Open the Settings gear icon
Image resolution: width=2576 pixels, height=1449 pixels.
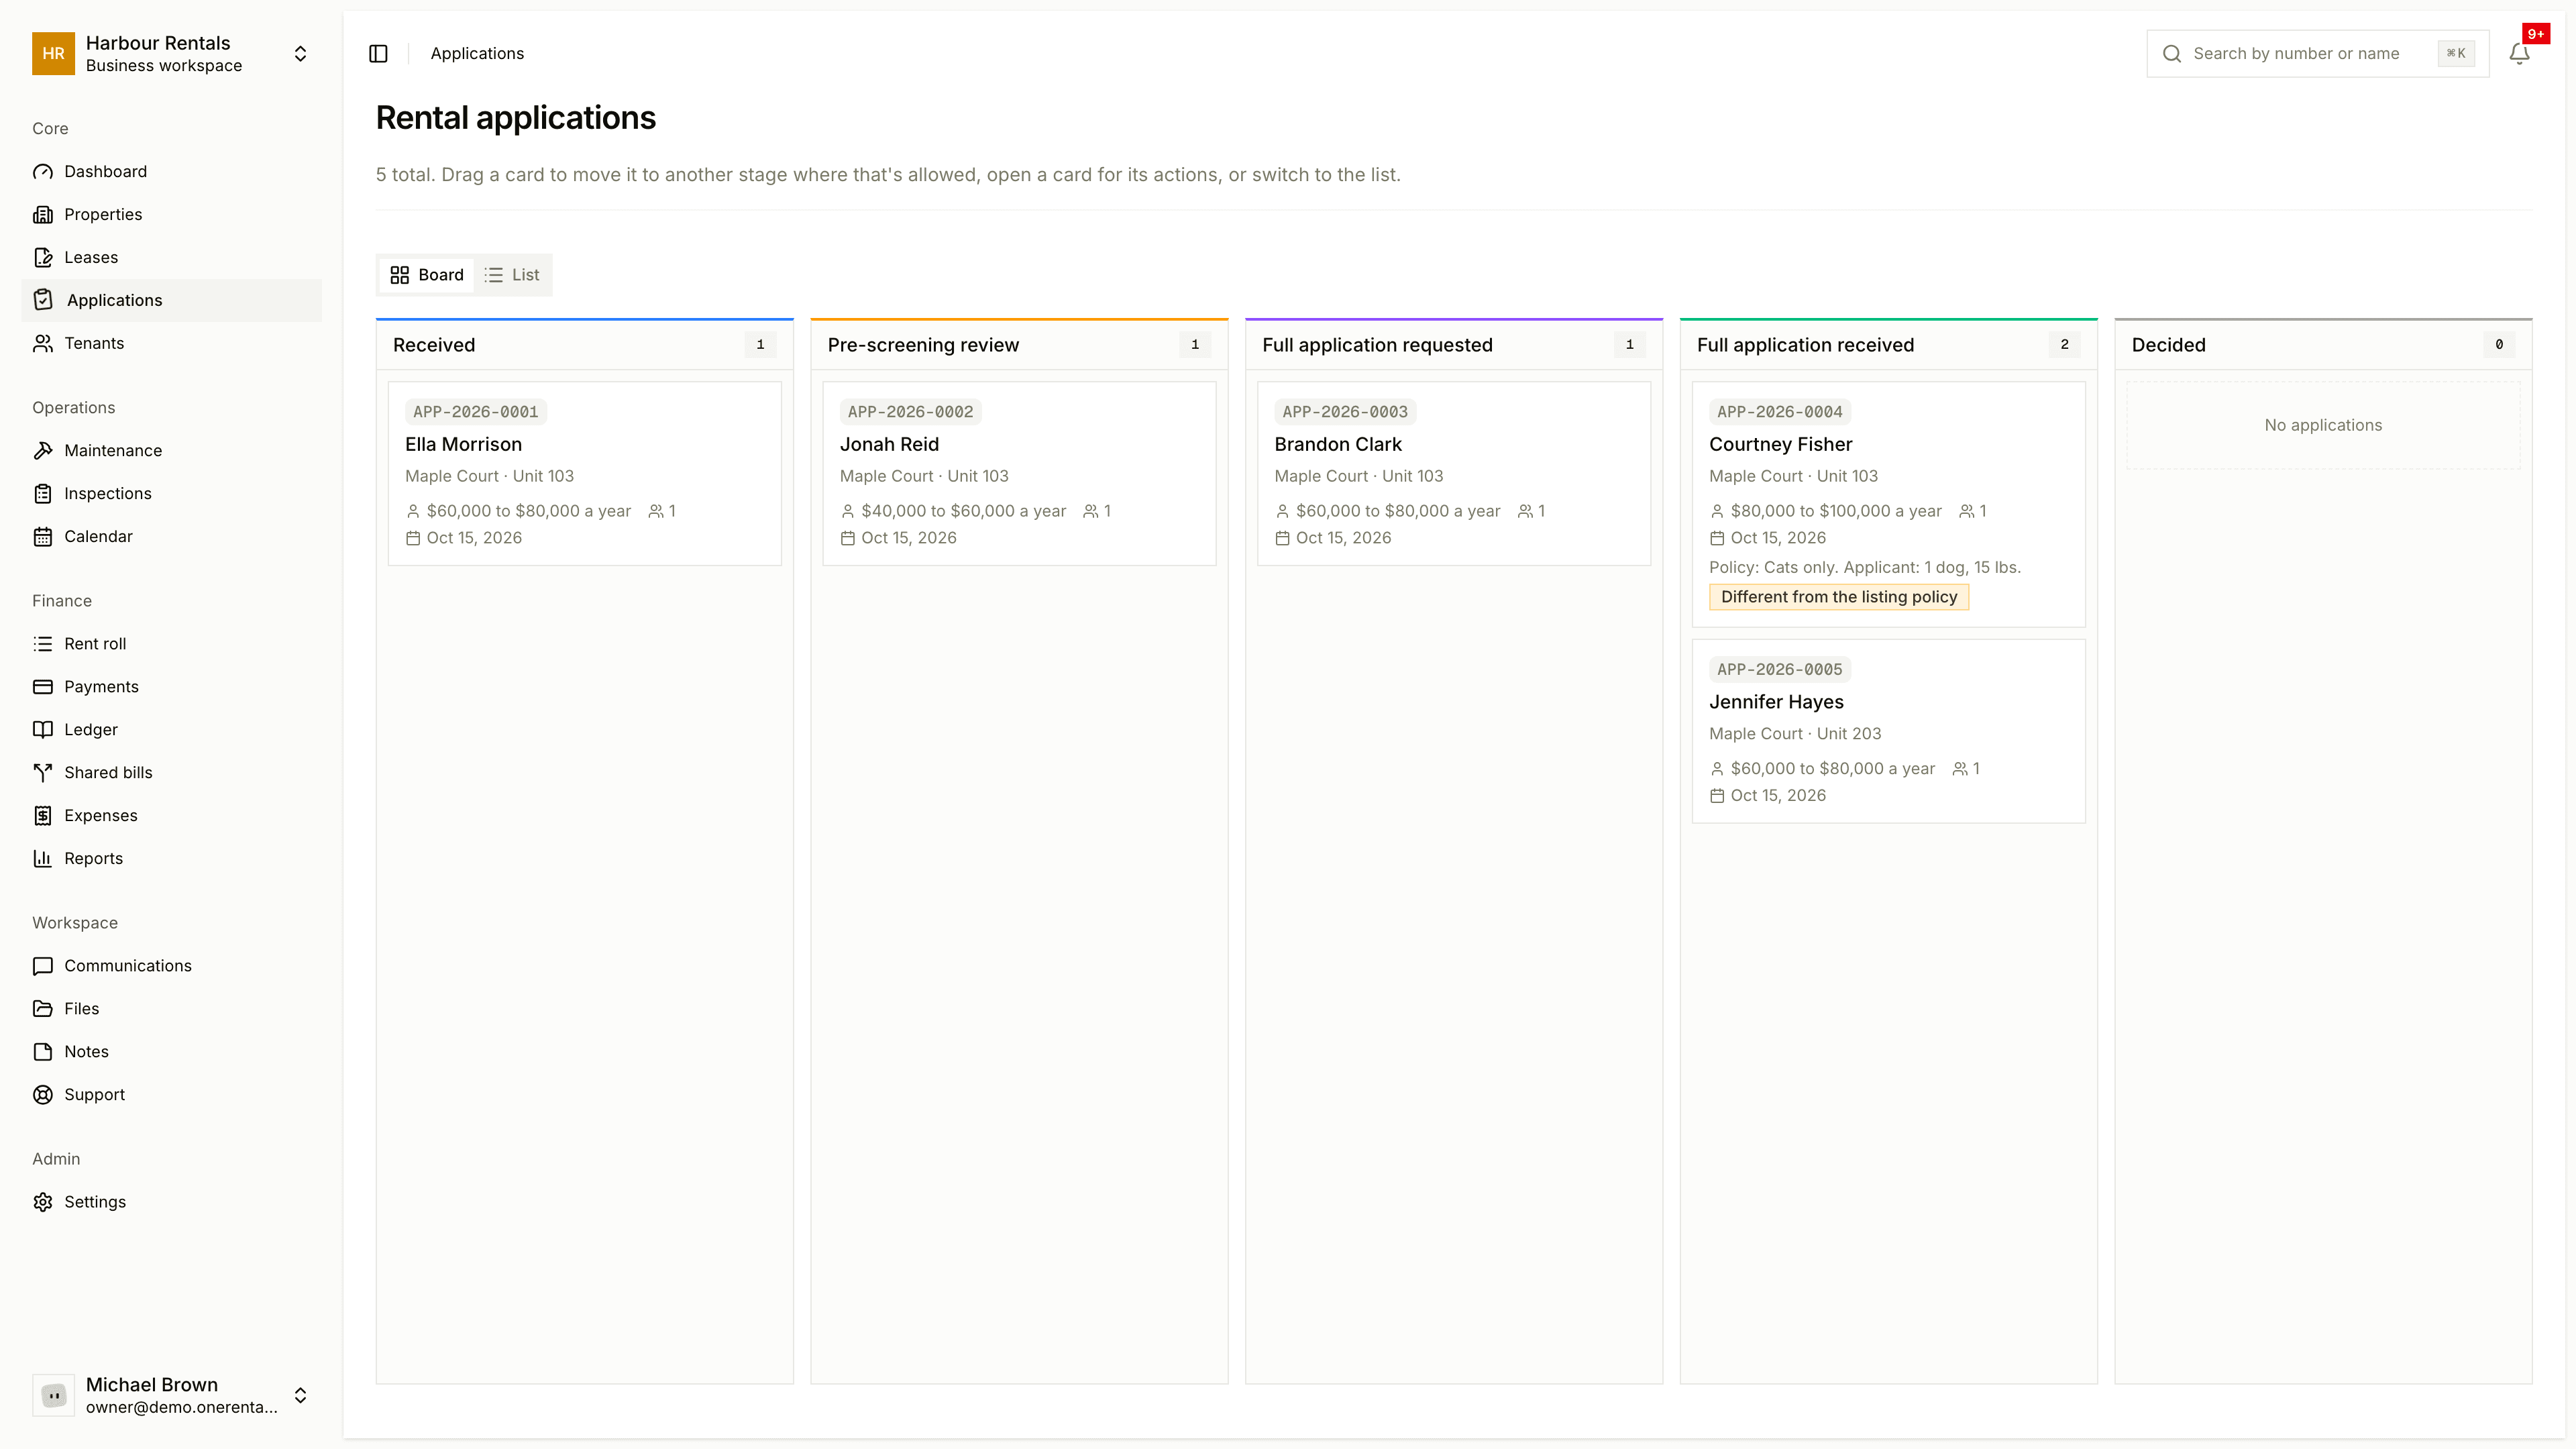click(x=42, y=1202)
